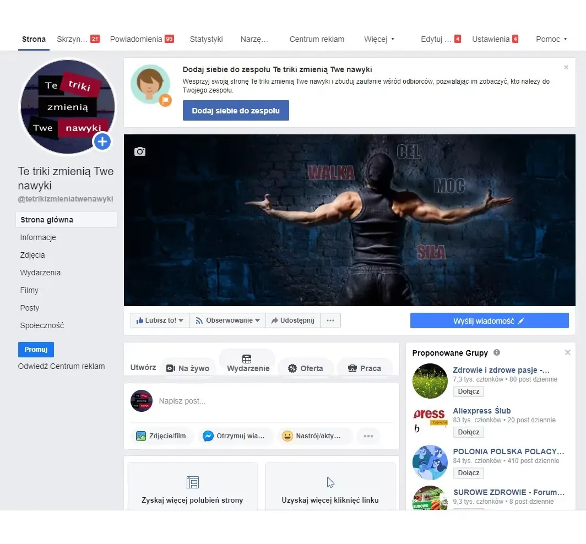The width and height of the screenshot is (586, 544).
Task: Open the Powiadomienia tab
Action: (x=136, y=39)
